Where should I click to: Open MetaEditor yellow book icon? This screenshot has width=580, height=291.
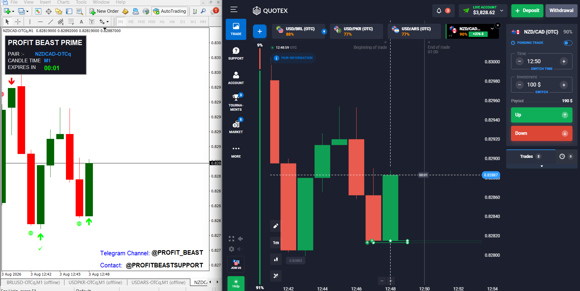tap(125, 11)
